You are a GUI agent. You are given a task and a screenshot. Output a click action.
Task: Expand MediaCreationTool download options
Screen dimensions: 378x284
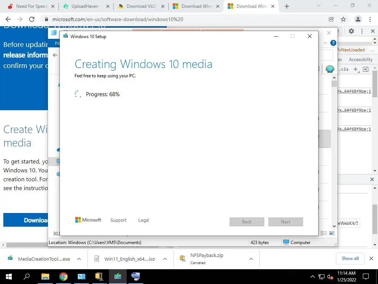tap(79, 259)
